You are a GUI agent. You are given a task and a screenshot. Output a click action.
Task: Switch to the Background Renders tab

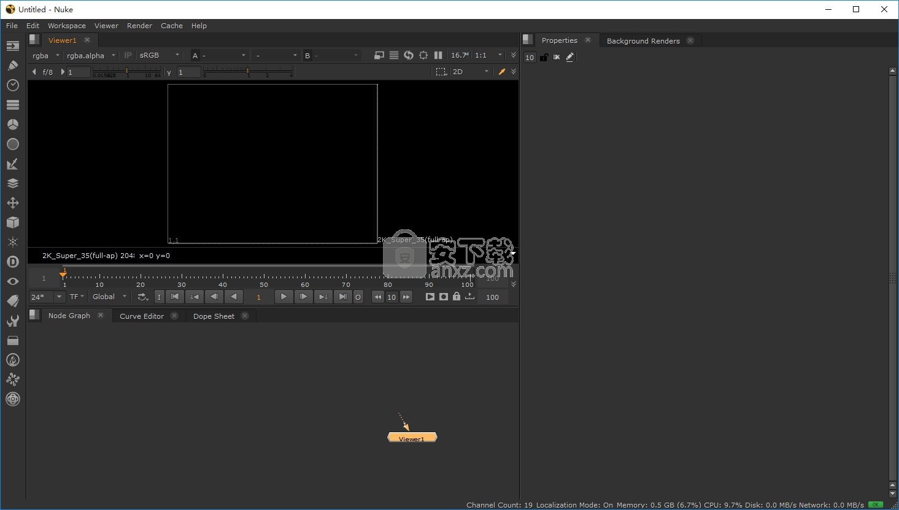643,41
